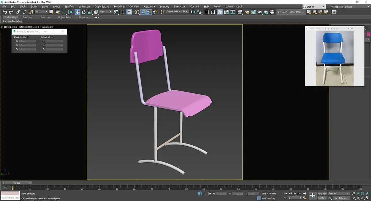Toggle Auto Key animation mode
371x201 pixels.
(322, 193)
